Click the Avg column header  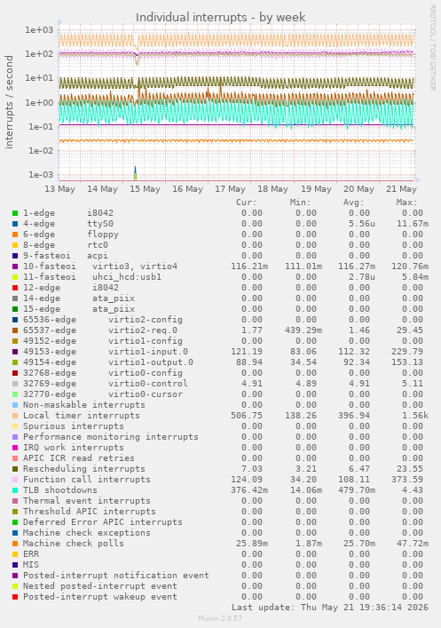click(354, 203)
